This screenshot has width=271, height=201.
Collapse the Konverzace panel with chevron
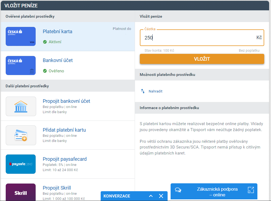[x=151, y=196]
